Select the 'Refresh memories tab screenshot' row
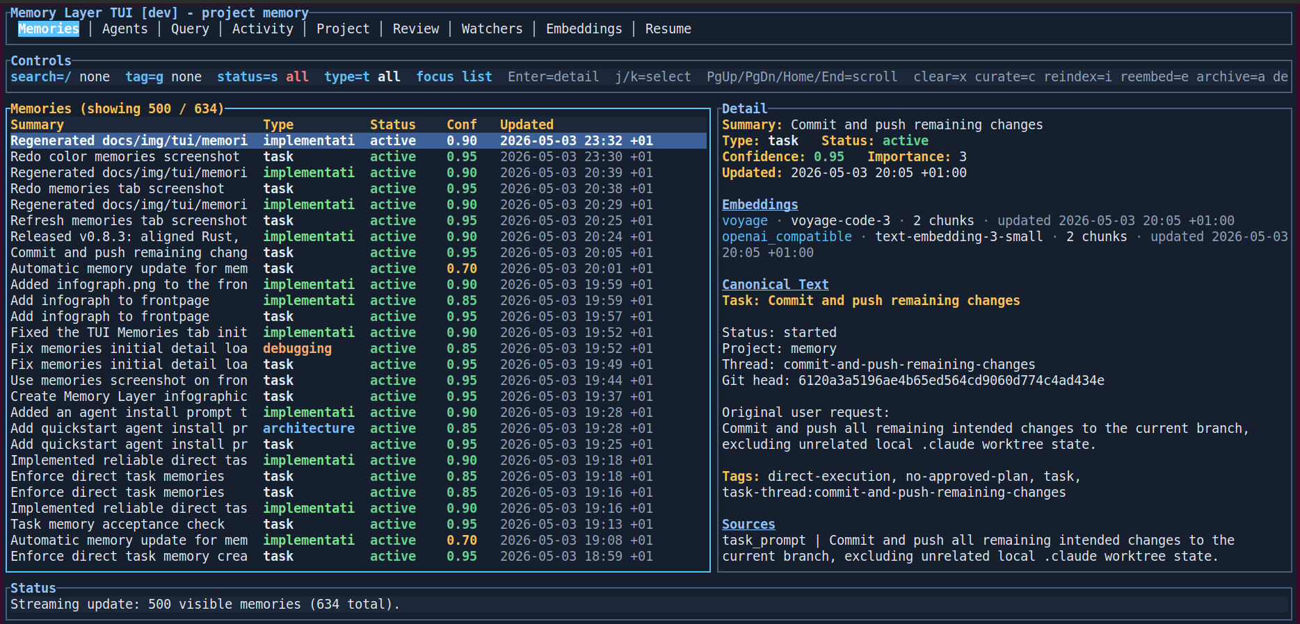This screenshot has height=624, width=1300. [x=358, y=220]
